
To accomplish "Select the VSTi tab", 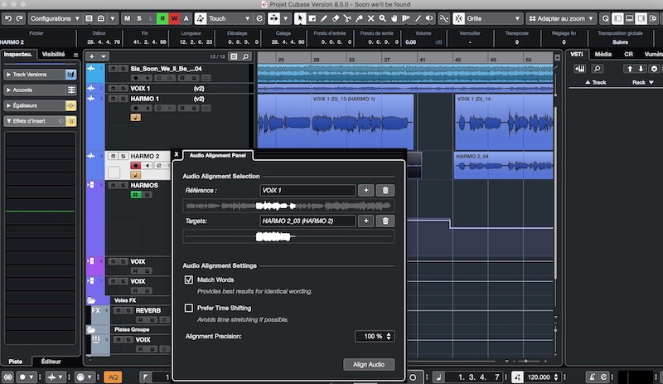I will [576, 54].
